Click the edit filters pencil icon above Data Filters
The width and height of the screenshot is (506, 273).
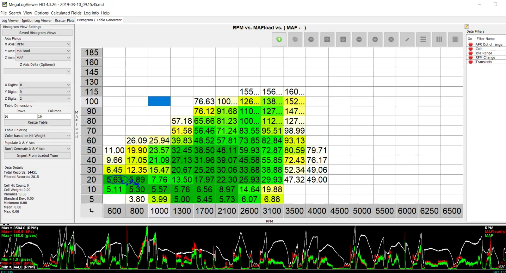coord(466,27)
